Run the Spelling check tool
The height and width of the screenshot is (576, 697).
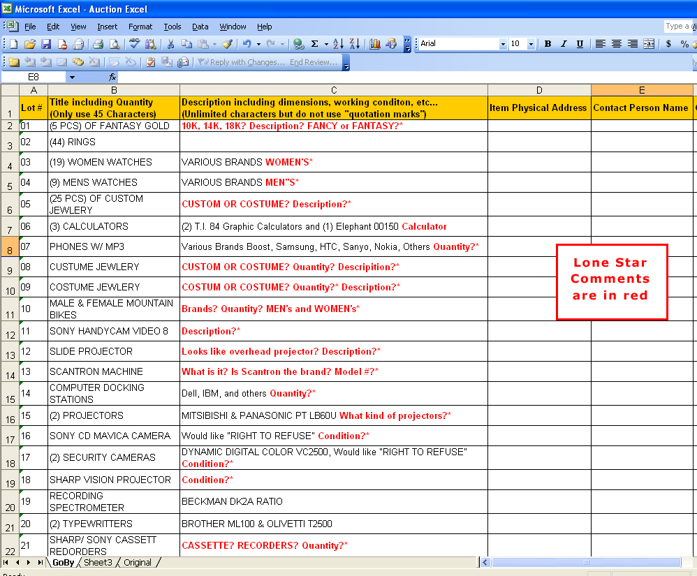[134, 44]
